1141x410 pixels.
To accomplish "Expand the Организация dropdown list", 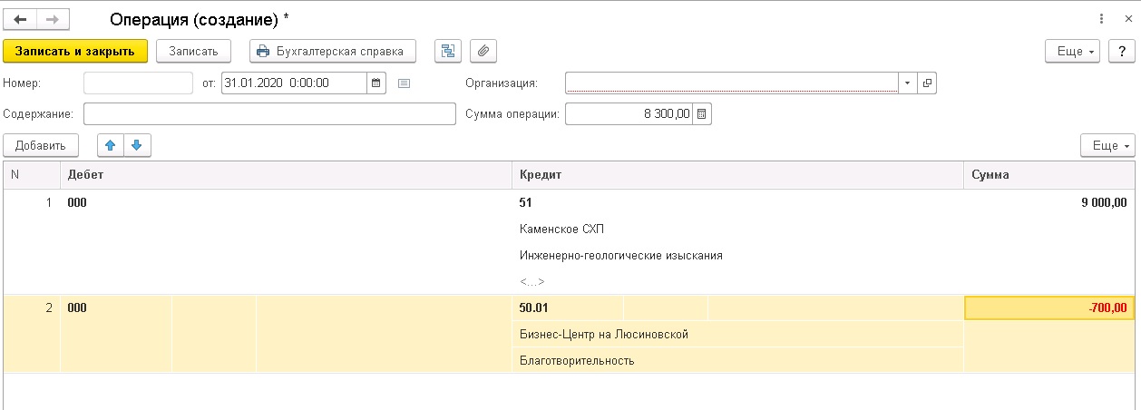I will pyautogui.click(x=908, y=83).
